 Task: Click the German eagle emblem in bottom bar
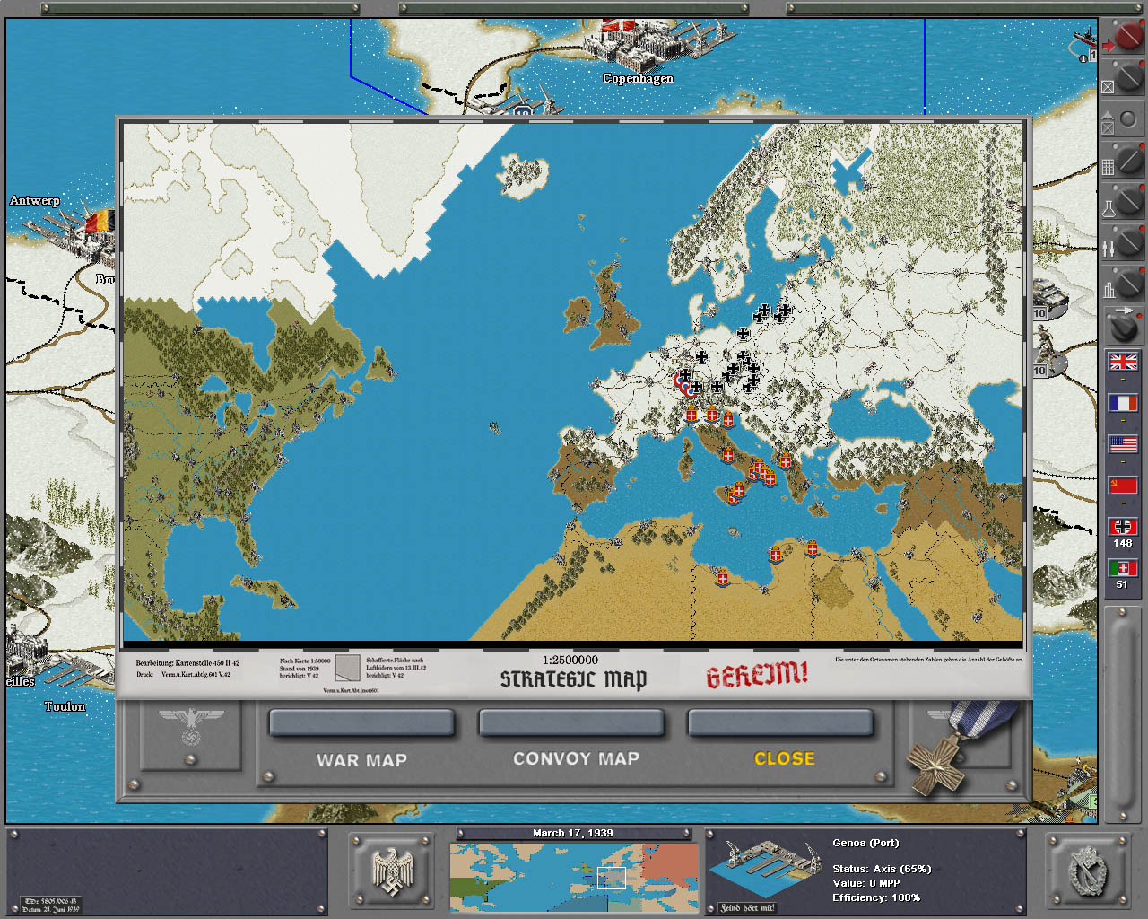[x=391, y=872]
